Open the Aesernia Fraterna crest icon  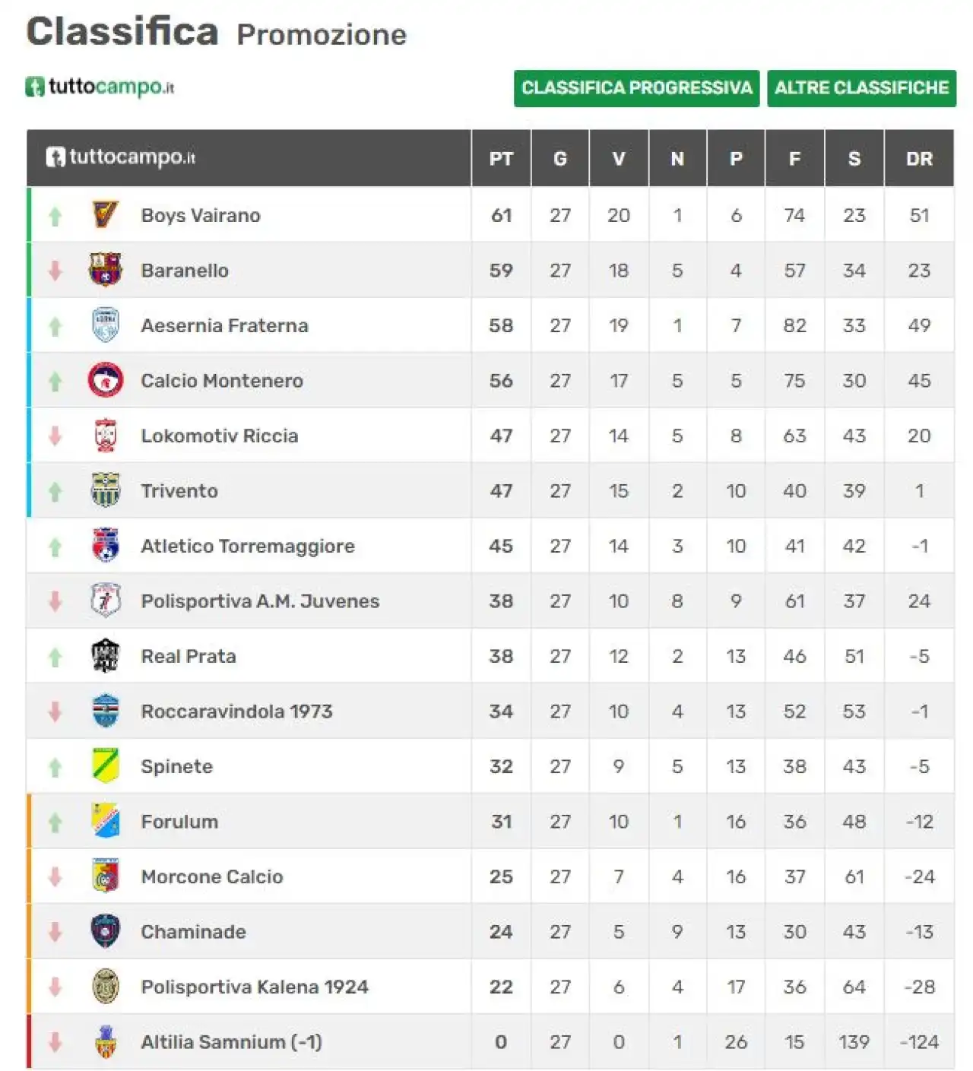106,325
